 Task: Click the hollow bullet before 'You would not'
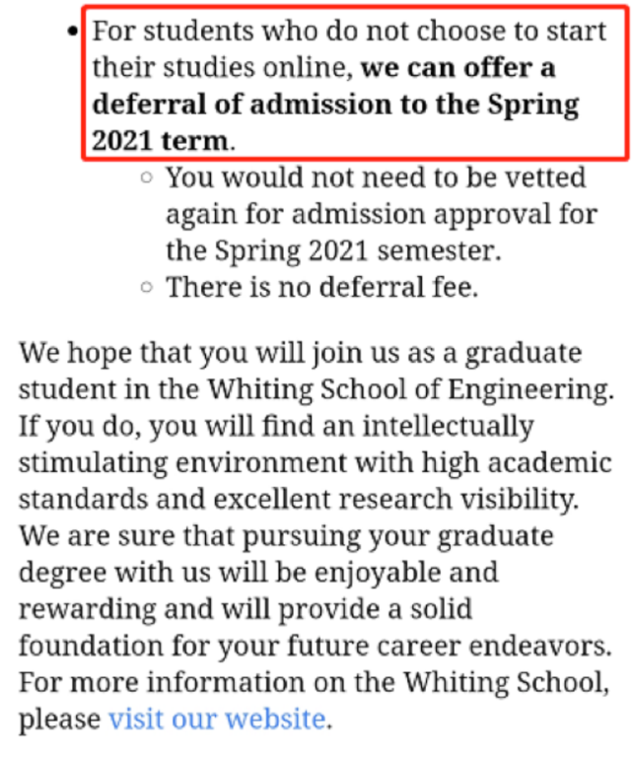(147, 177)
